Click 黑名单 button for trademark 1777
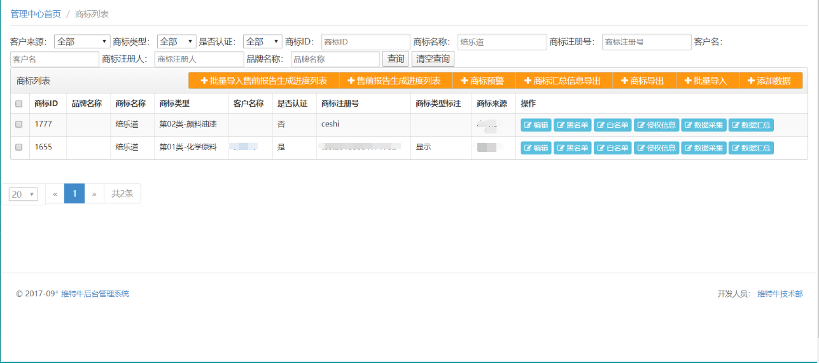This screenshot has height=363, width=819. 572,125
